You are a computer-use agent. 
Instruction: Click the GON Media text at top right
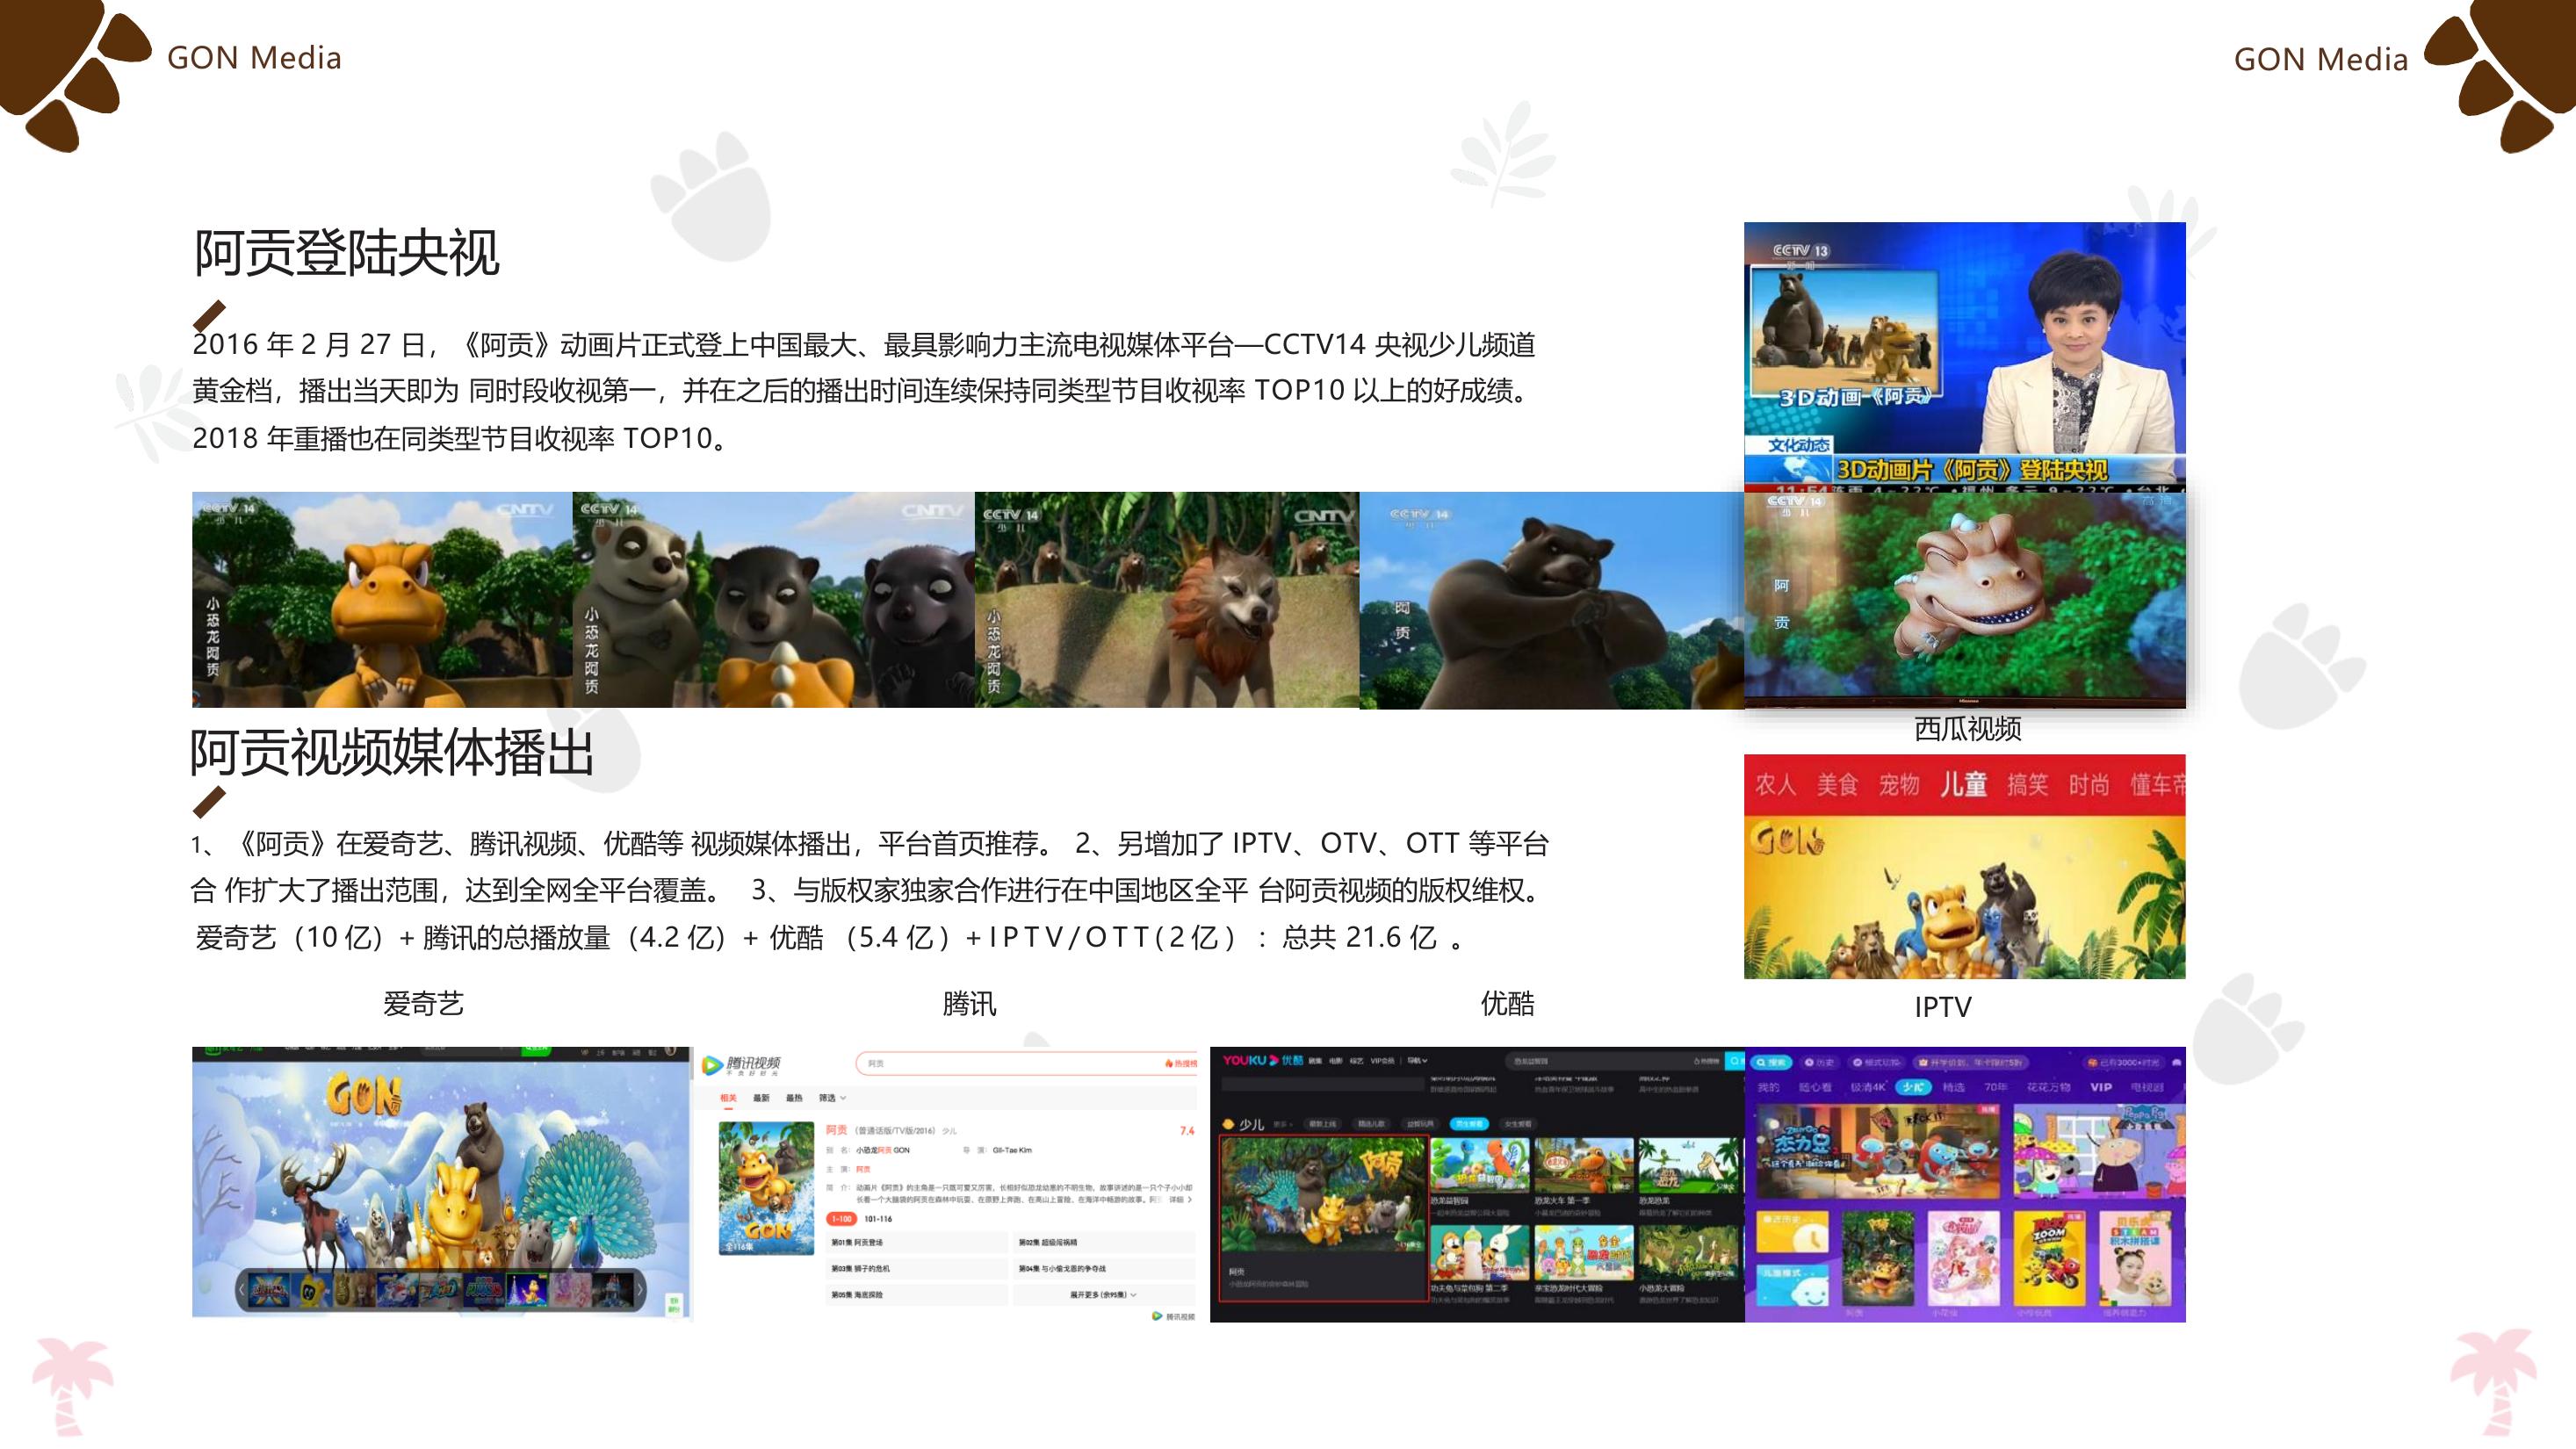coord(2320,59)
